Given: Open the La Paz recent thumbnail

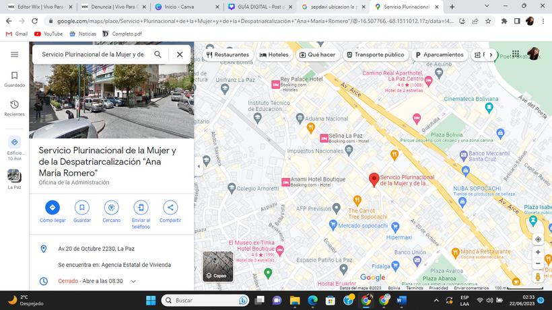Looking at the screenshot, I should tap(14, 179).
